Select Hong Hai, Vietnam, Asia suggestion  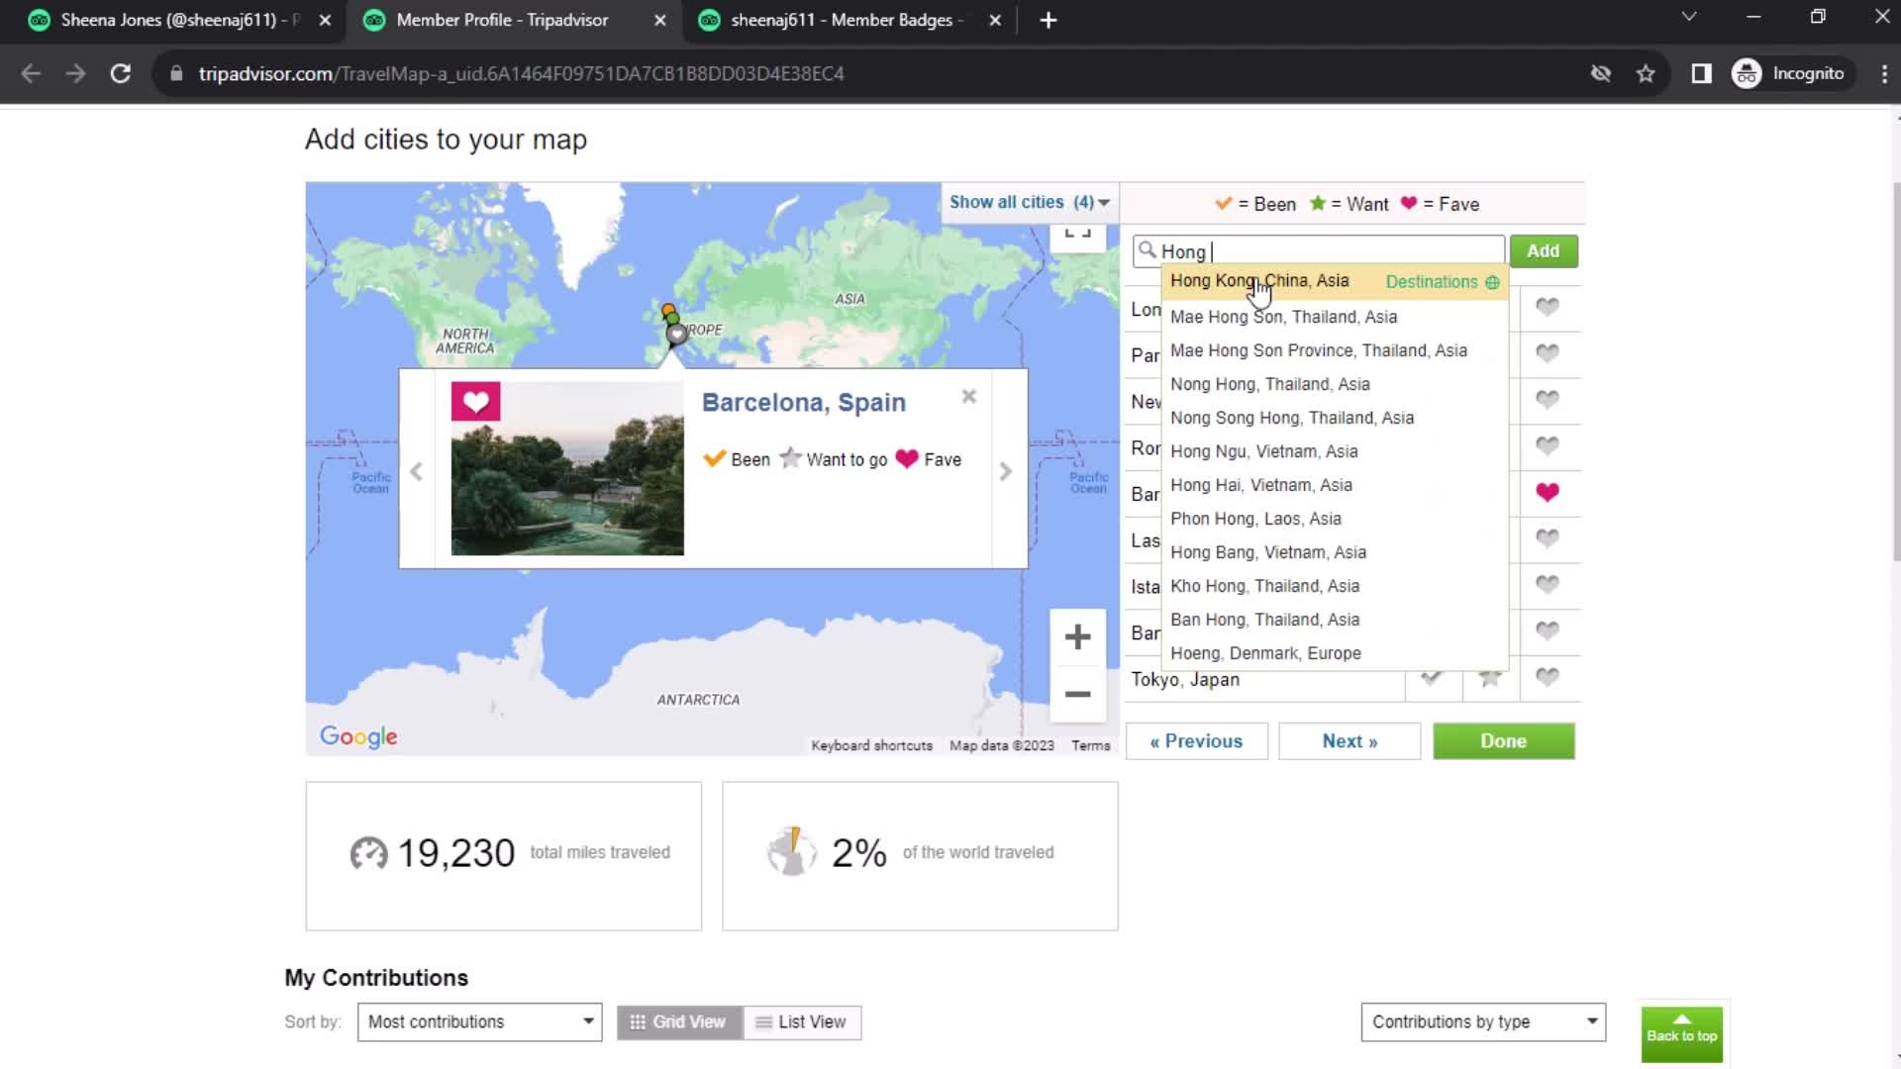click(x=1335, y=485)
